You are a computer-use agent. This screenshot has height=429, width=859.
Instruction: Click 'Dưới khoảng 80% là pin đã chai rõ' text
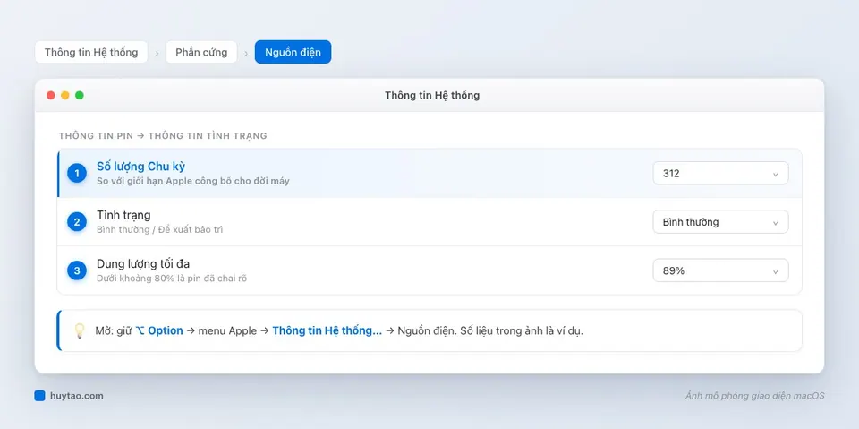[x=172, y=279]
